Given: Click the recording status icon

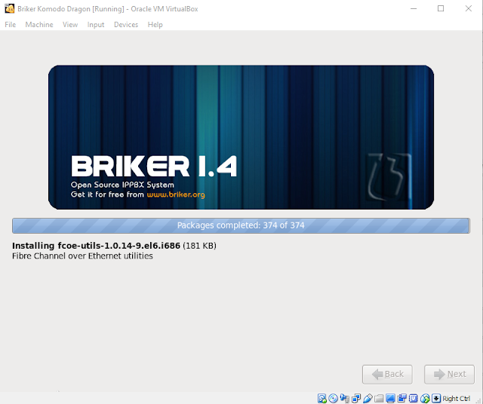Looking at the screenshot, I should [x=402, y=399].
